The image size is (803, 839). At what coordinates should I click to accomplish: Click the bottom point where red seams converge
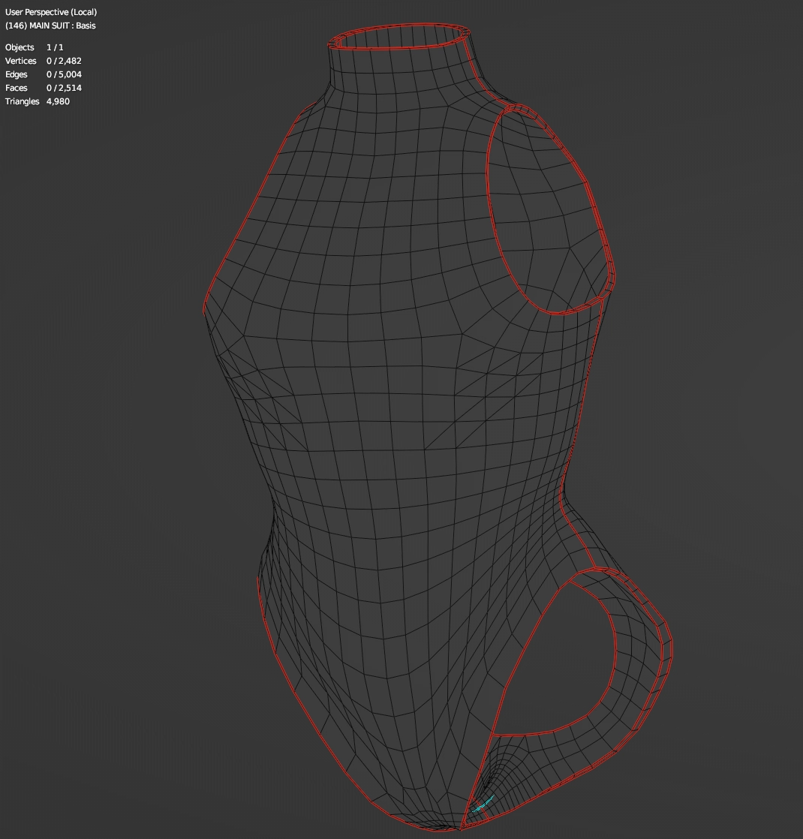click(x=459, y=829)
